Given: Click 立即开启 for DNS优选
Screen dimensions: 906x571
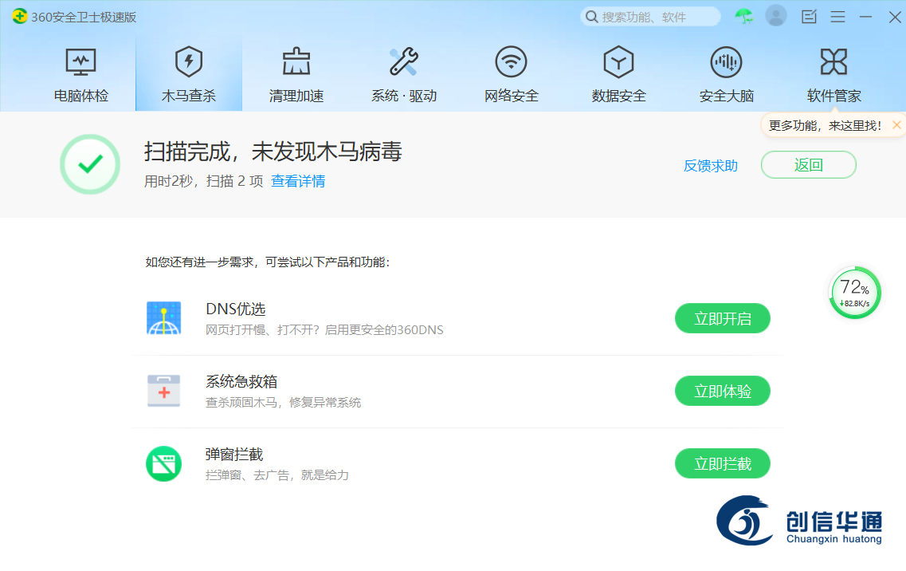Looking at the screenshot, I should (x=722, y=318).
